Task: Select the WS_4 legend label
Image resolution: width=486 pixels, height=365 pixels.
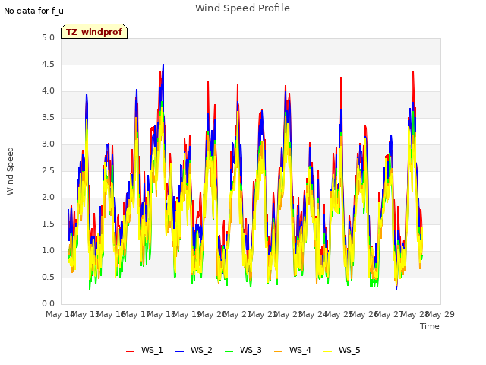Action: pos(300,350)
